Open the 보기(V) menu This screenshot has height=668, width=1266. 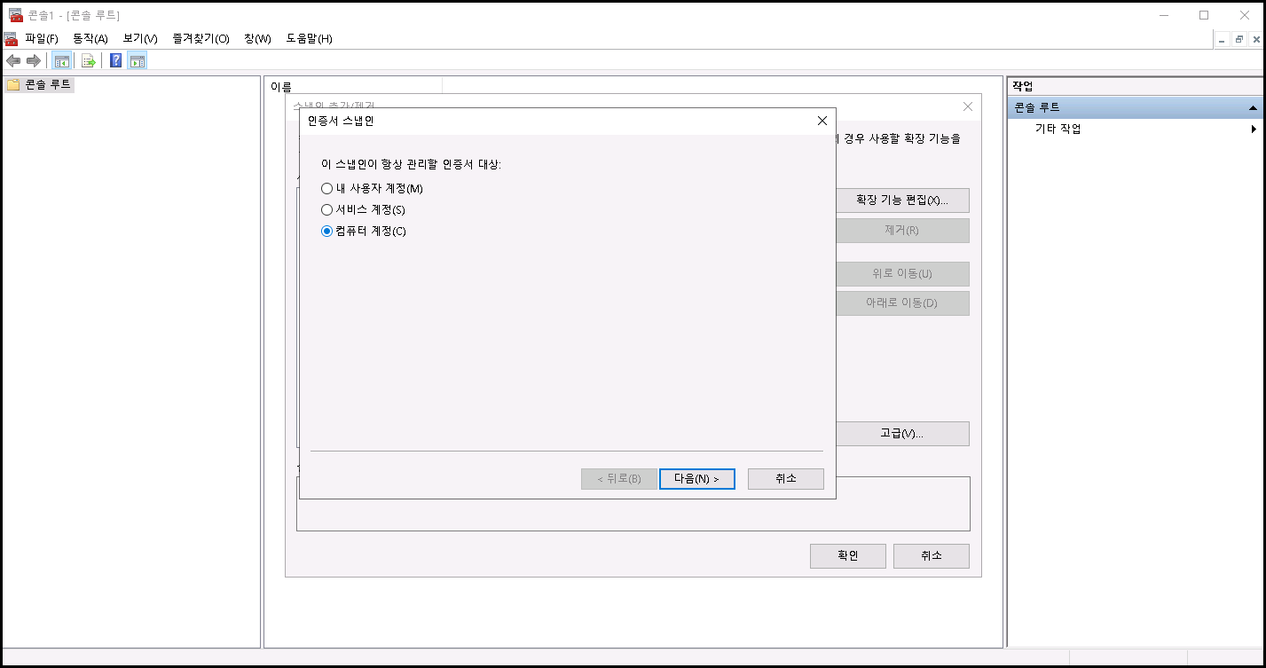(x=140, y=39)
